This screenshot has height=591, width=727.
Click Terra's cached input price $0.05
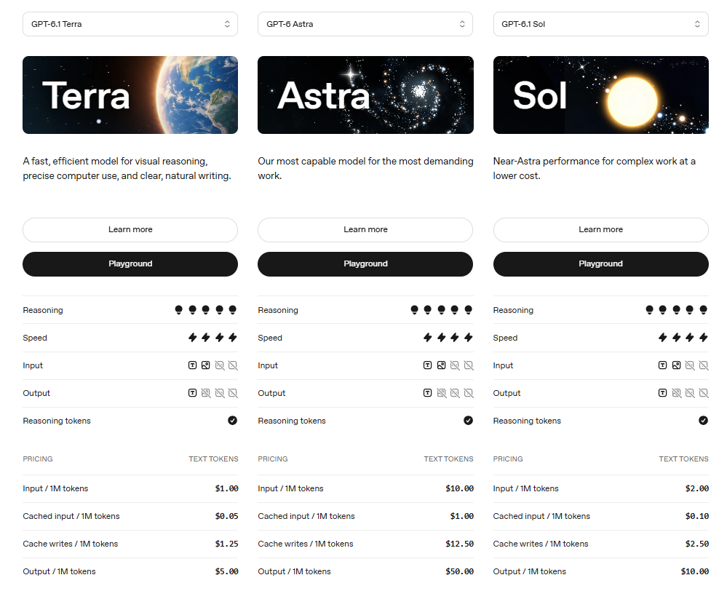tap(227, 516)
